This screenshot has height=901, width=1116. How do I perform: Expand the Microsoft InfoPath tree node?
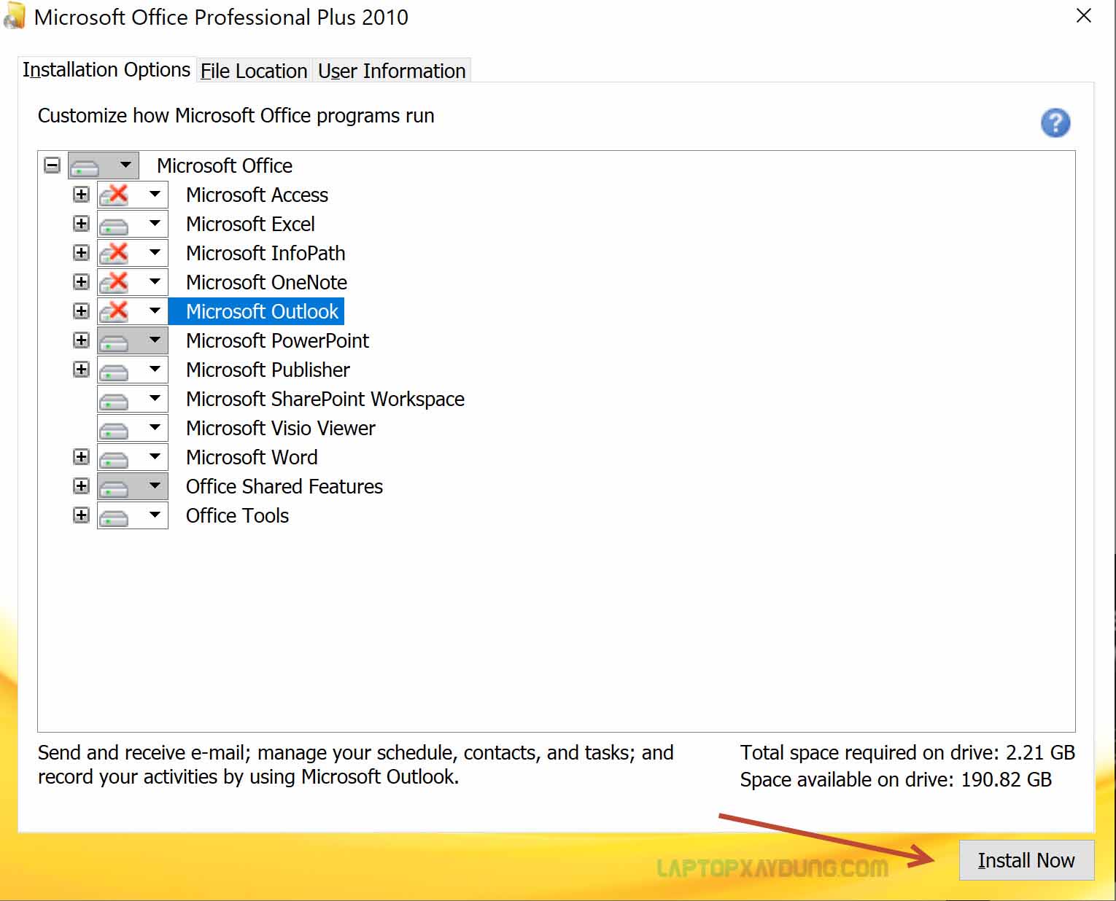[x=81, y=253]
